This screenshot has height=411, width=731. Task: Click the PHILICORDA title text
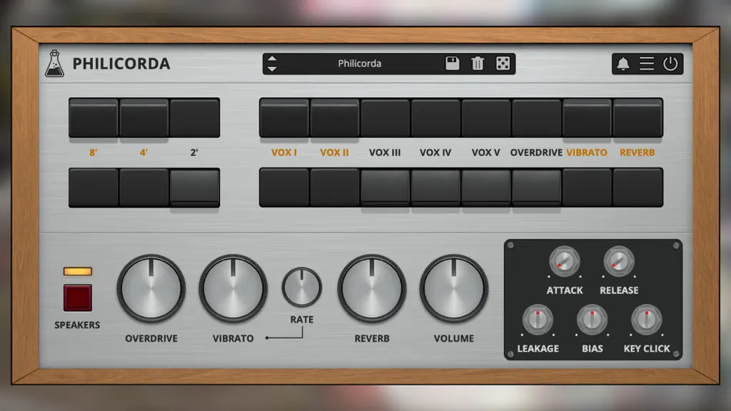pos(121,64)
